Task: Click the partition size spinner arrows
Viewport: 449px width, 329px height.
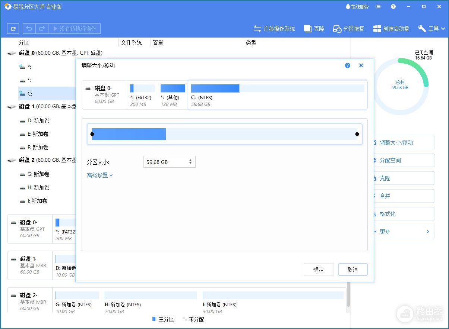Action: click(190, 162)
